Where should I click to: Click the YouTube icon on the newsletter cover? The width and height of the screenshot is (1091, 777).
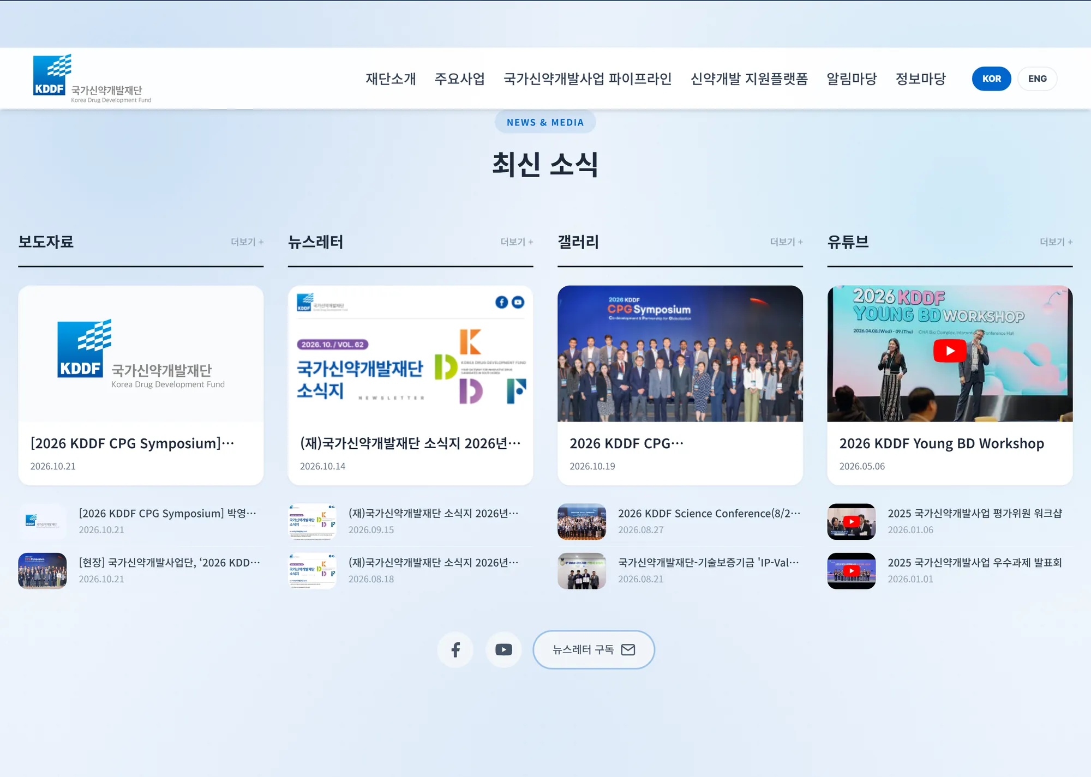coord(518,302)
